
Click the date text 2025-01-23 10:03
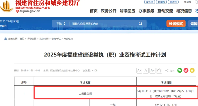(30, 71)
